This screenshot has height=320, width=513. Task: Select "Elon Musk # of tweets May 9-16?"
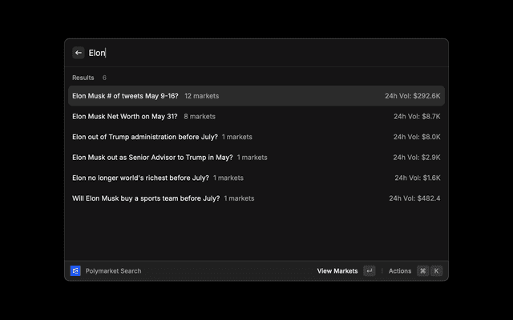[125, 96]
